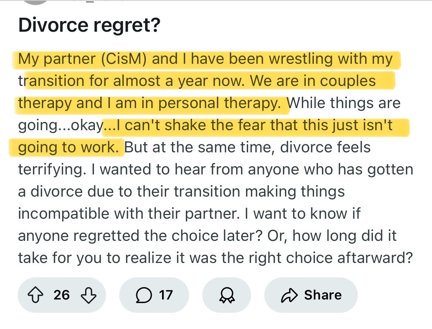Downvote the Divorce regret post
The image size is (432, 329).
89,295
